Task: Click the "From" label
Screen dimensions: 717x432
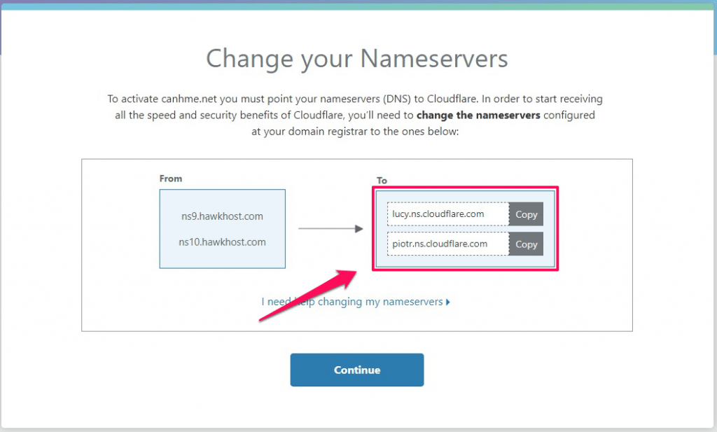Action: point(171,179)
